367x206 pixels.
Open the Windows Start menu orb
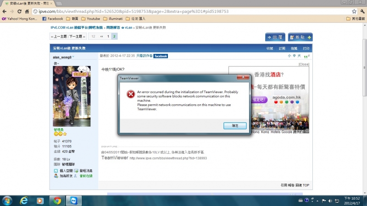7,201
